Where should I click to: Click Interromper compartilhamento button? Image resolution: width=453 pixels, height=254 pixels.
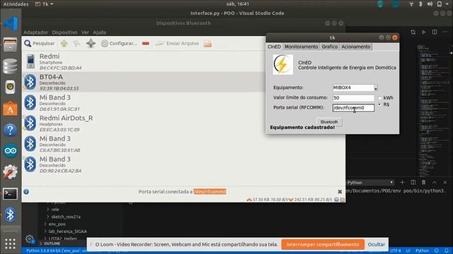323,245
